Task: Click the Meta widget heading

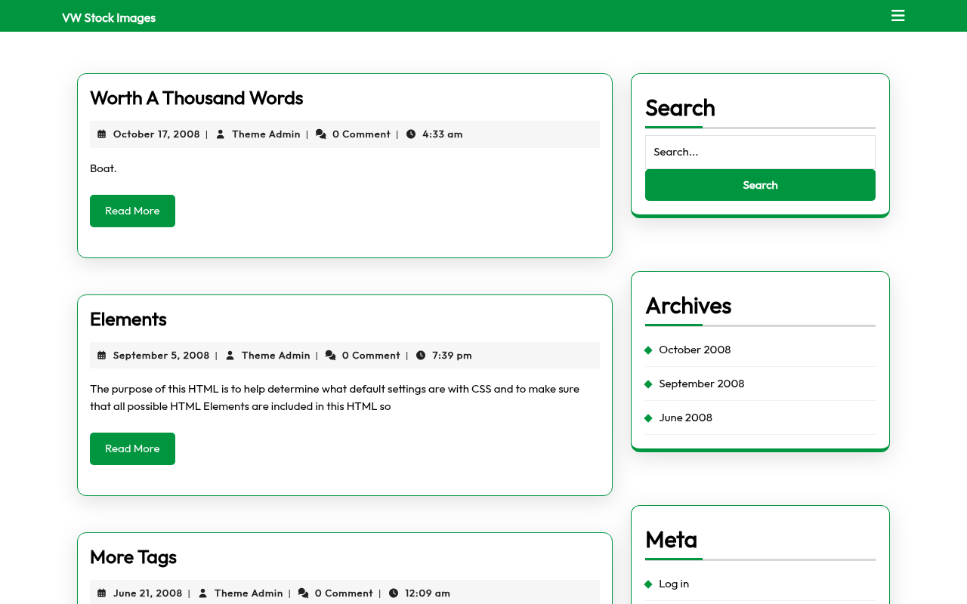Action: 671,540
